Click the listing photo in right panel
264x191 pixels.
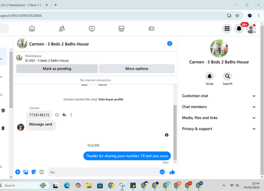coord(219,49)
